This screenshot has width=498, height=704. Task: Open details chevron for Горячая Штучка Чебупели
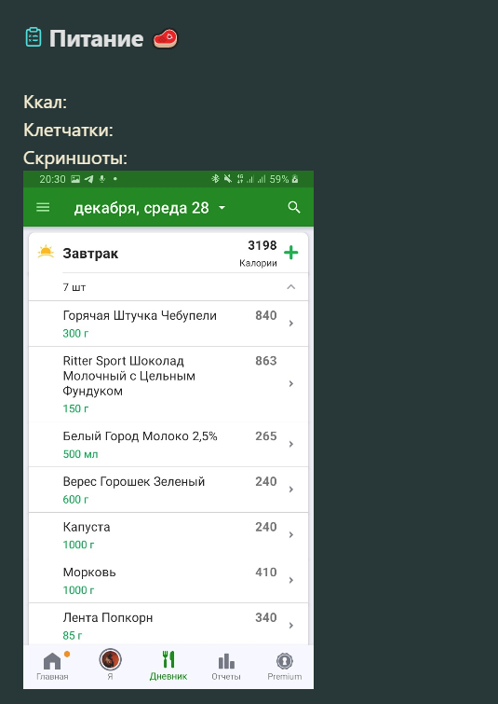(x=291, y=324)
